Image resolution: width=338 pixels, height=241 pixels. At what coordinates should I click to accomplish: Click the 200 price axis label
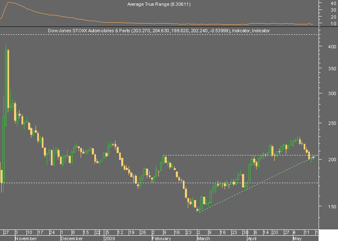[x=332, y=160]
